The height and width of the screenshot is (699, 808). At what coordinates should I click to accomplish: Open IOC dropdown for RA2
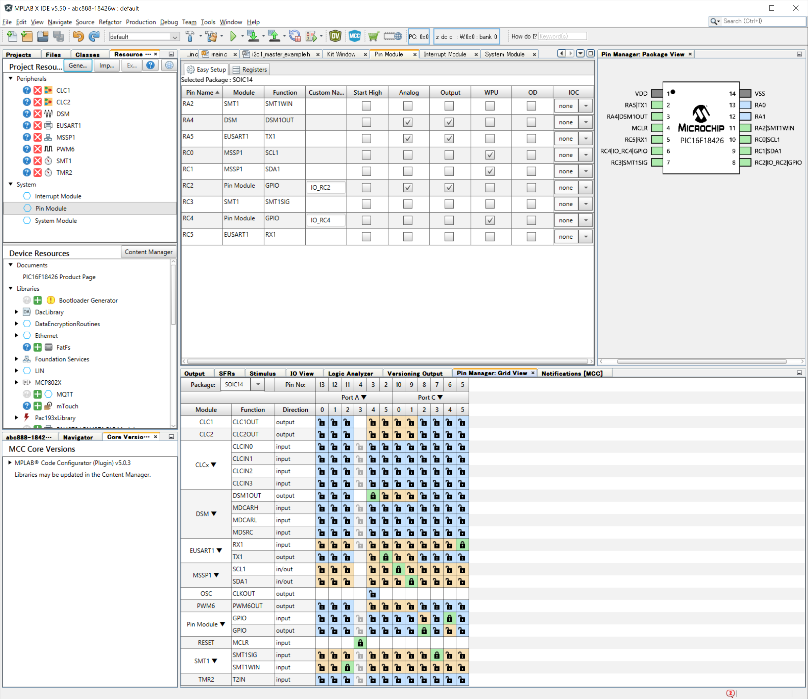pos(586,106)
